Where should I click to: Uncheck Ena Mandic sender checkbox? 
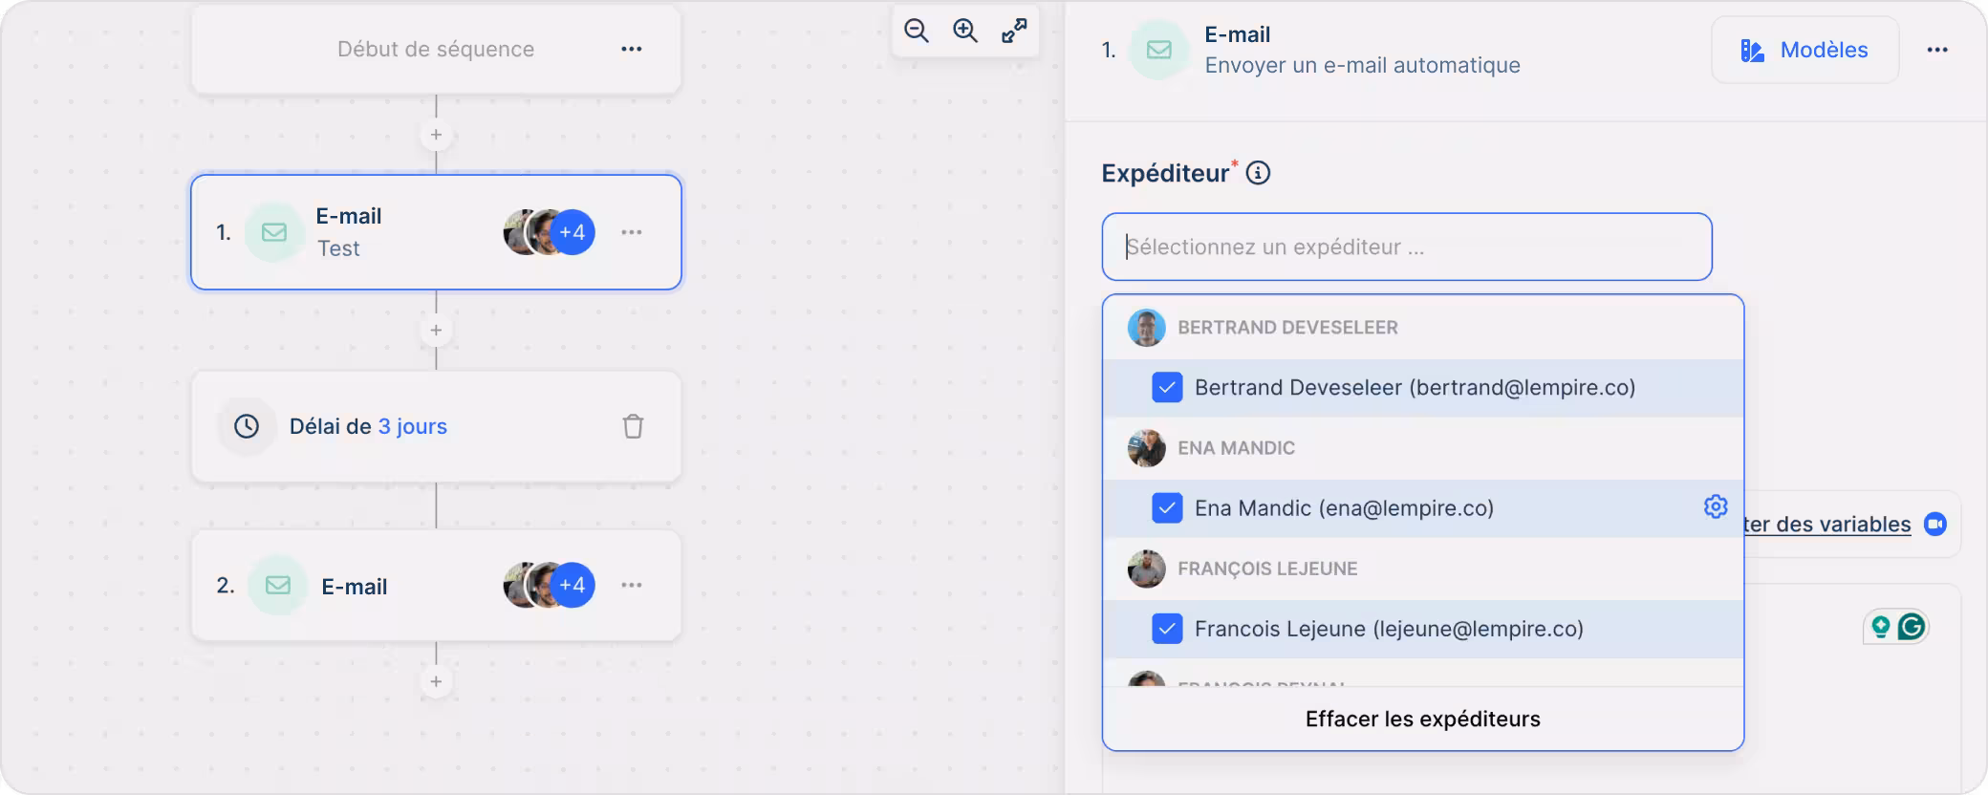[x=1167, y=507]
